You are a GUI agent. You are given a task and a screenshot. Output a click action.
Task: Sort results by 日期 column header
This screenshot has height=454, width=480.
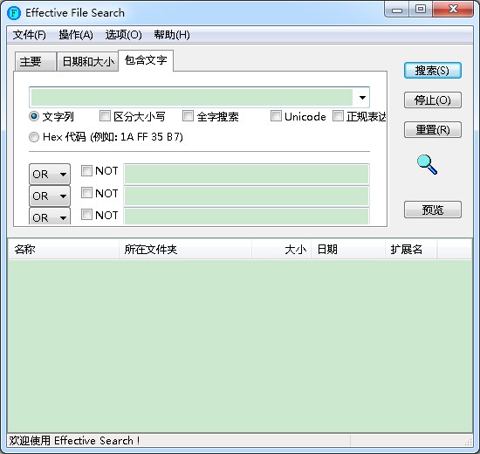click(x=348, y=250)
